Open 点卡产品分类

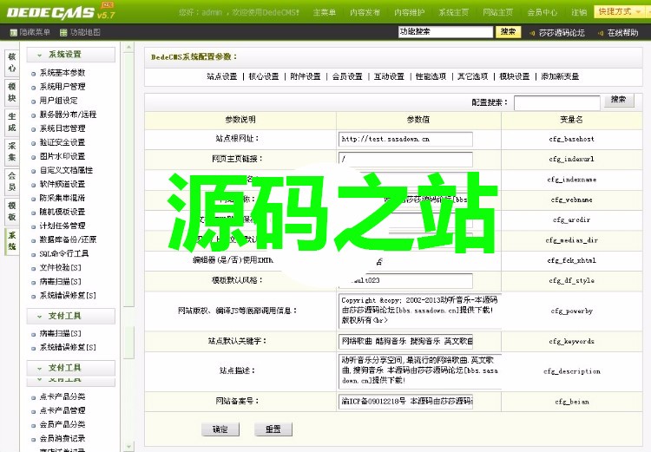[x=62, y=396]
